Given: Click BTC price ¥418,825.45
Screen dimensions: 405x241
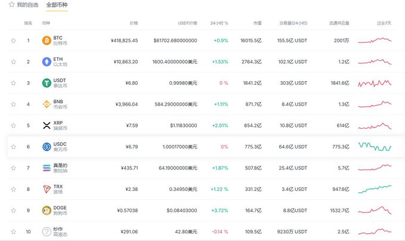Looking at the screenshot, I should [124, 41].
